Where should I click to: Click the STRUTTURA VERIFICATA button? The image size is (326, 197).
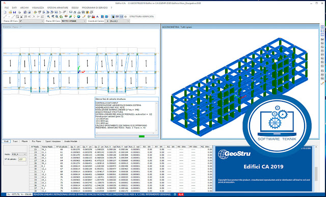[142, 16]
